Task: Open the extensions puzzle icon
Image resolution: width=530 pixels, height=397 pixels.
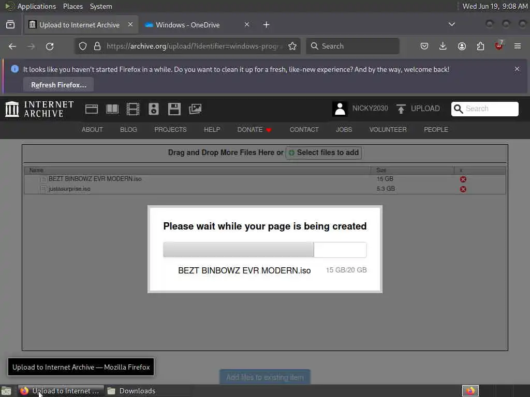Action: tap(480, 46)
